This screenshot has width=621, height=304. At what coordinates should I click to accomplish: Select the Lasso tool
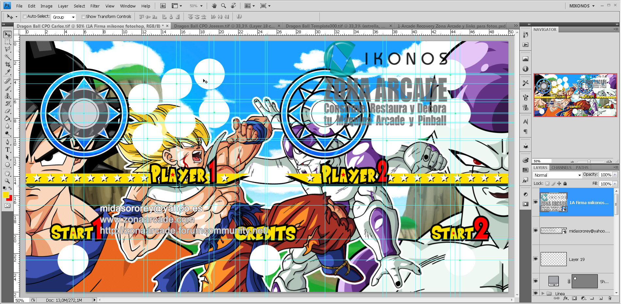click(7, 49)
